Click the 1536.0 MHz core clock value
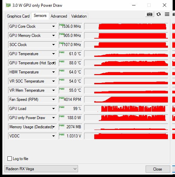The height and width of the screenshot is (177, 175). (x=71, y=26)
